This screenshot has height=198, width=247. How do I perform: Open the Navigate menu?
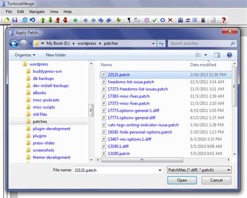(37, 11)
